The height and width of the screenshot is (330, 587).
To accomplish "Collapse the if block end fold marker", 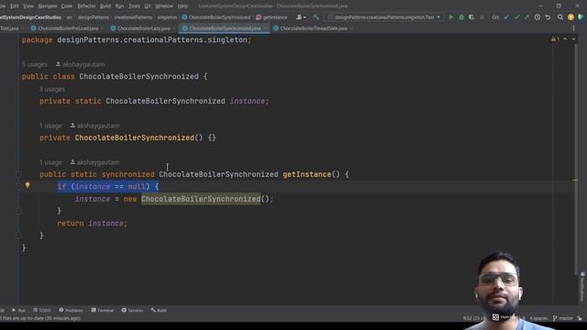I will click(18, 211).
